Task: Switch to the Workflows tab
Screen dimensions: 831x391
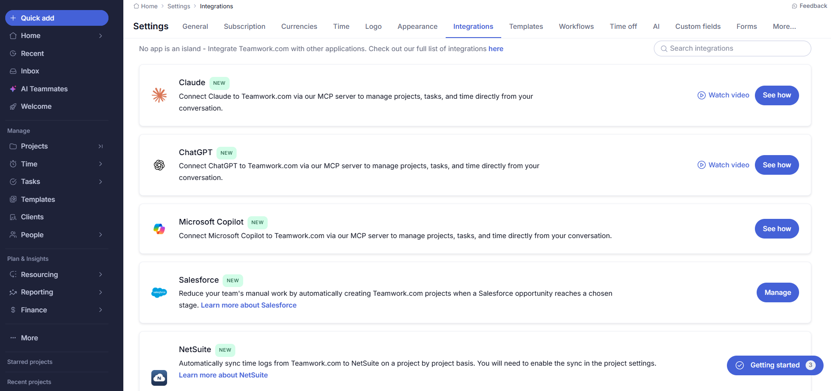Action: [x=576, y=27]
